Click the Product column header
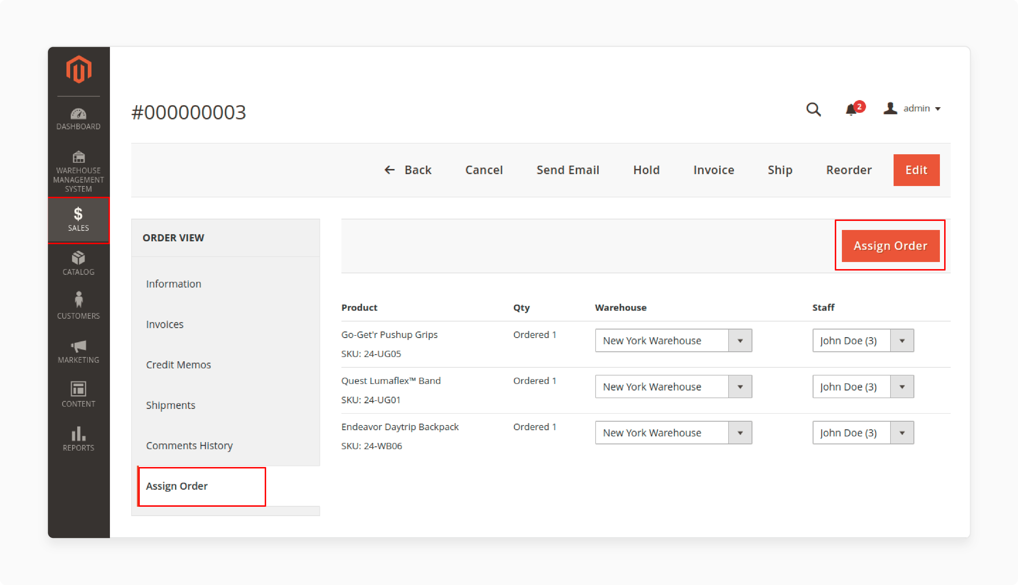The image size is (1018, 585). 359,307
